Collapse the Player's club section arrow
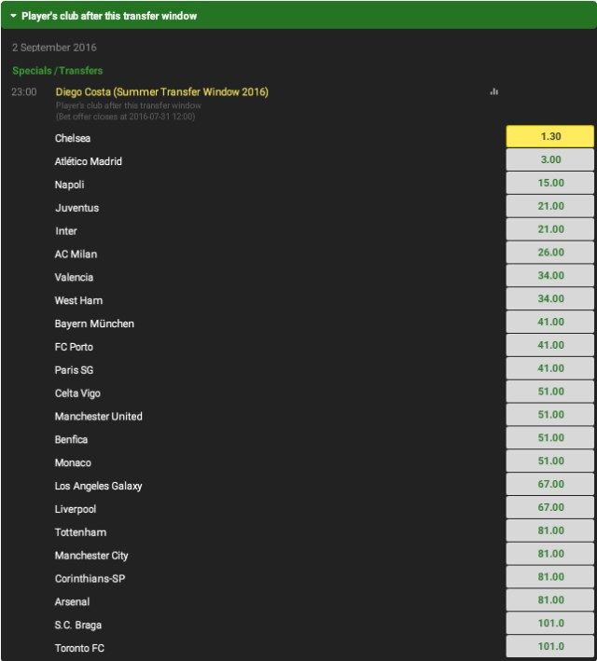Image resolution: width=597 pixels, height=661 pixels. coord(13,16)
